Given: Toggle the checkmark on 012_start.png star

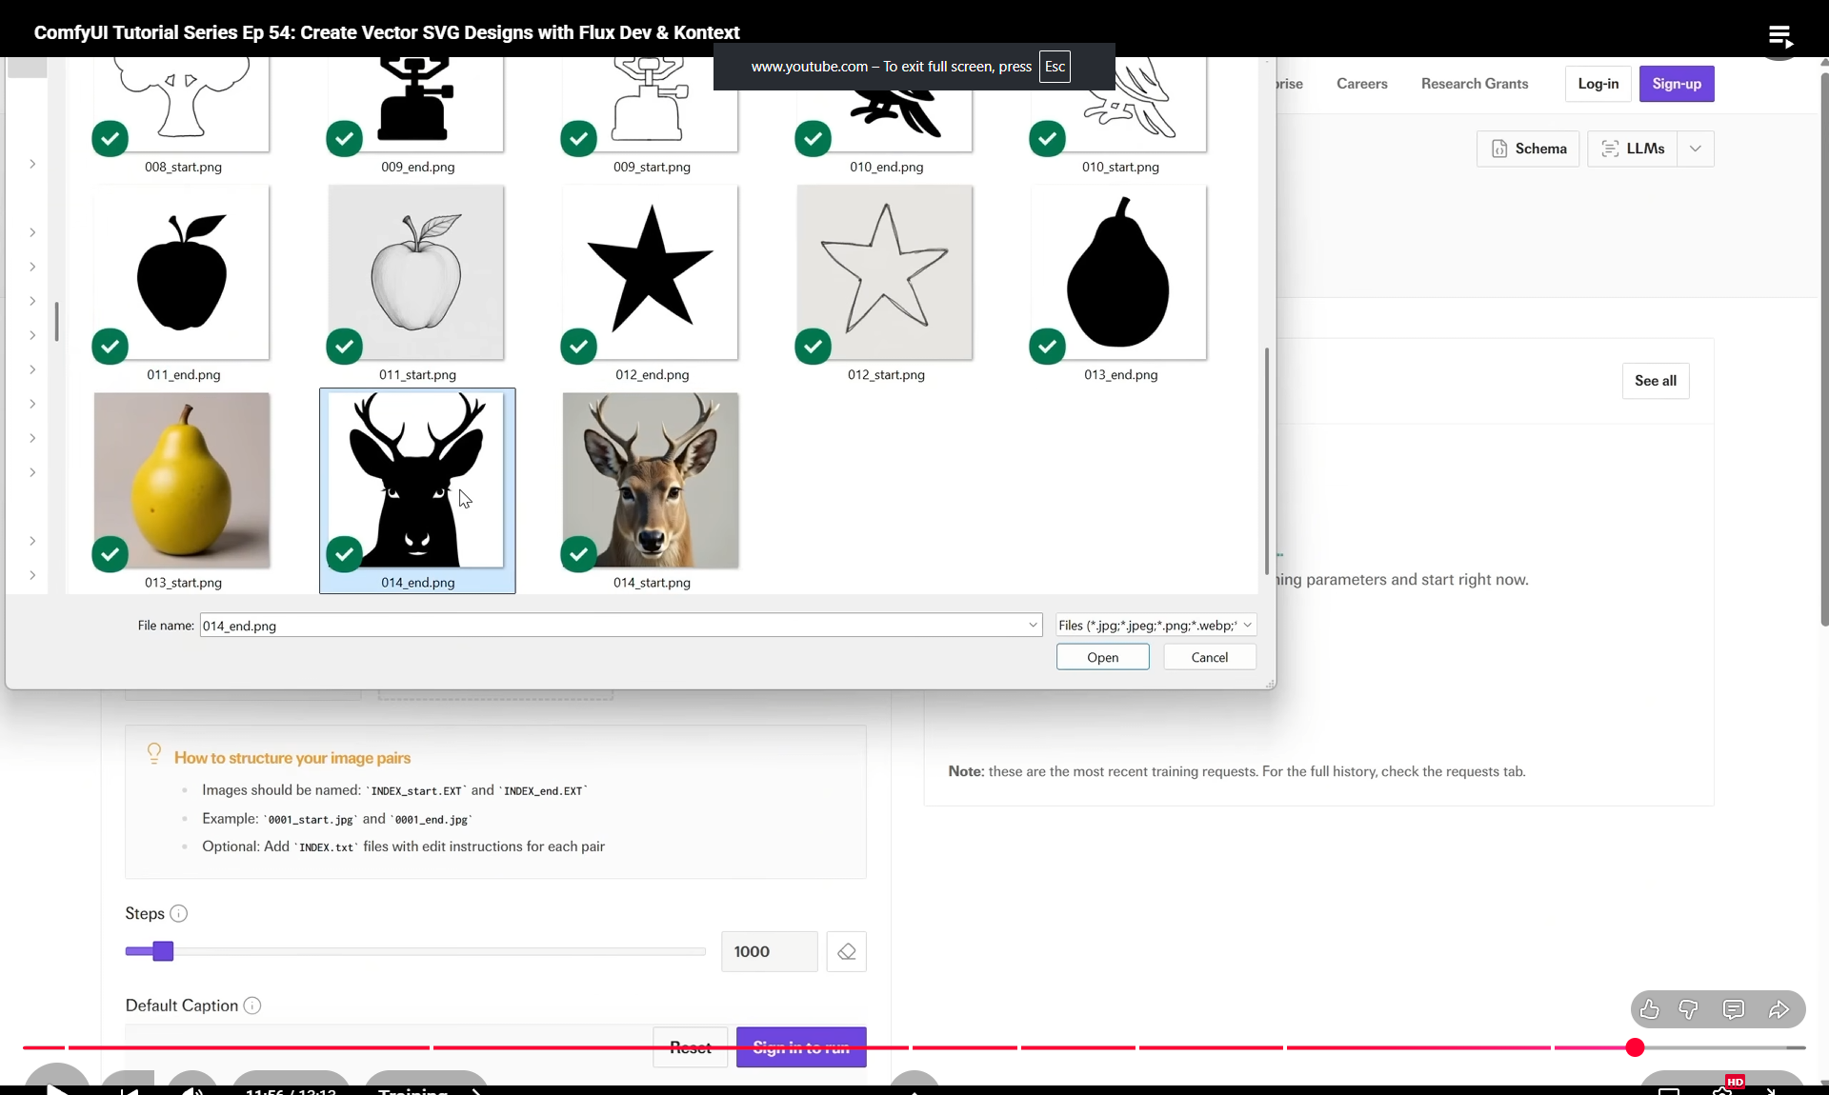Looking at the screenshot, I should [x=814, y=347].
